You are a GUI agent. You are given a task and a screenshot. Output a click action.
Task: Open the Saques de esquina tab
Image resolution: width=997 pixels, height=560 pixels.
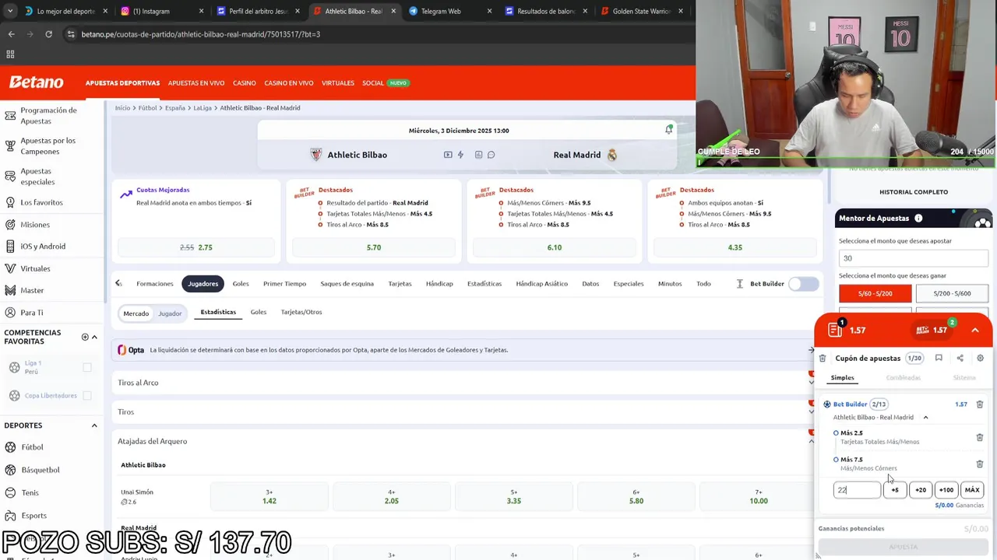[347, 284]
